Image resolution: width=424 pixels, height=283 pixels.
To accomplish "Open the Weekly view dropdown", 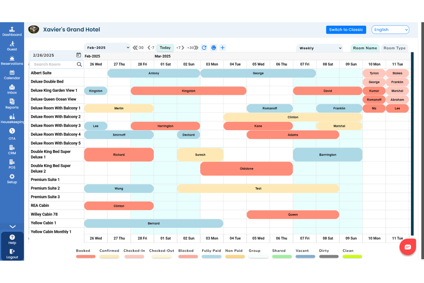I will pos(320,48).
